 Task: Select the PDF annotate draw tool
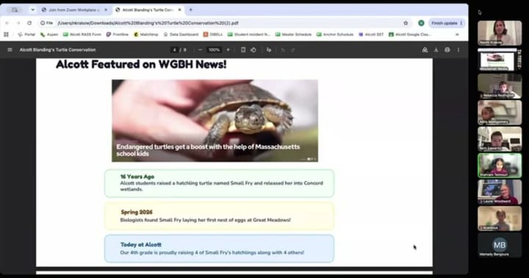(x=269, y=50)
